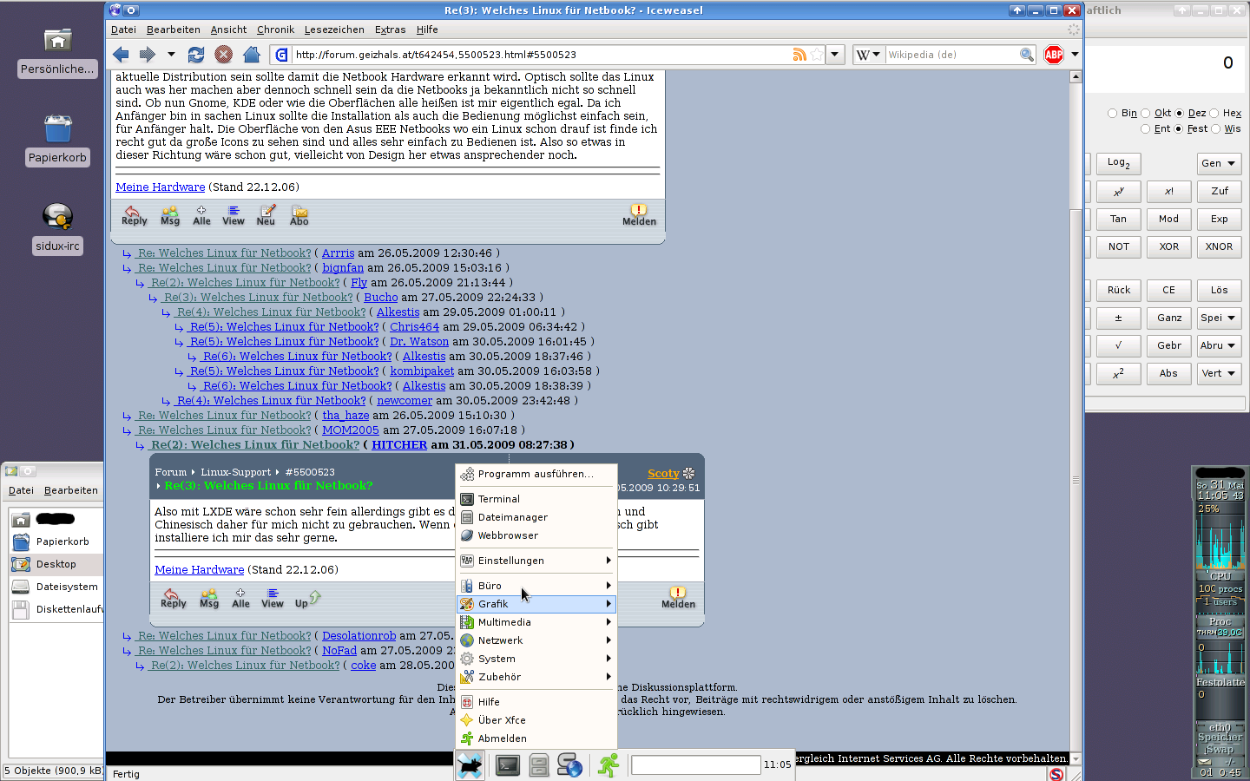Open the Chronik menu in Iceweasel

click(275, 30)
